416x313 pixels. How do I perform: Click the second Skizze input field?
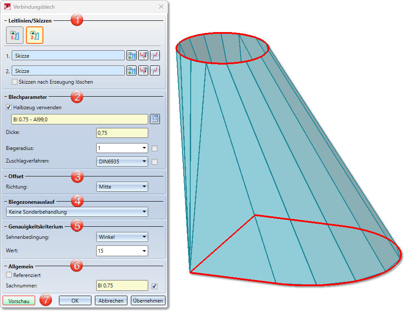click(68, 71)
